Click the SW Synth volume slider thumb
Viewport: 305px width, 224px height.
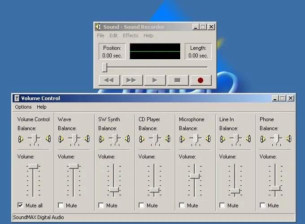point(114,189)
